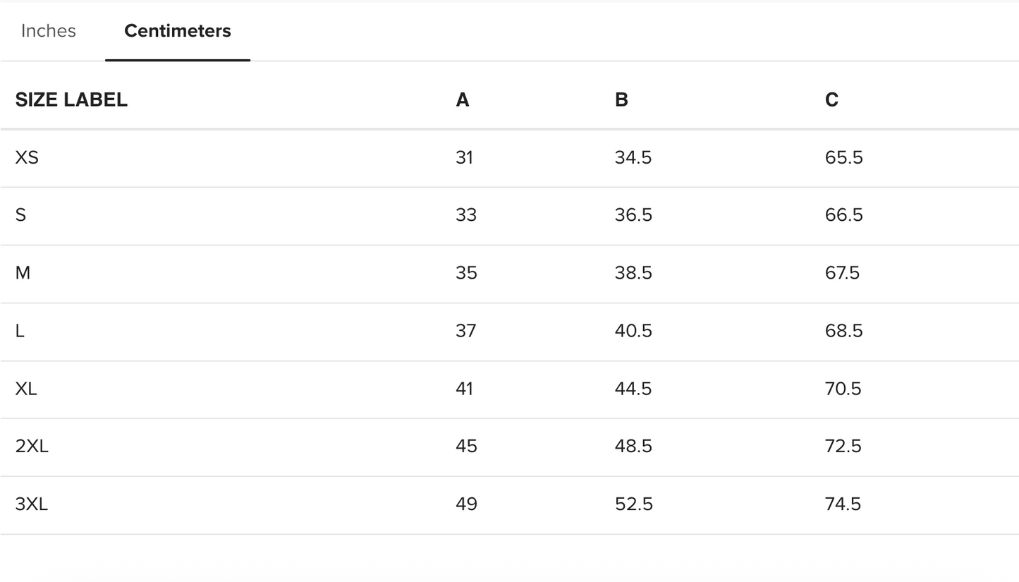Select the Centimeters tab
This screenshot has width=1019, height=582.
[178, 31]
